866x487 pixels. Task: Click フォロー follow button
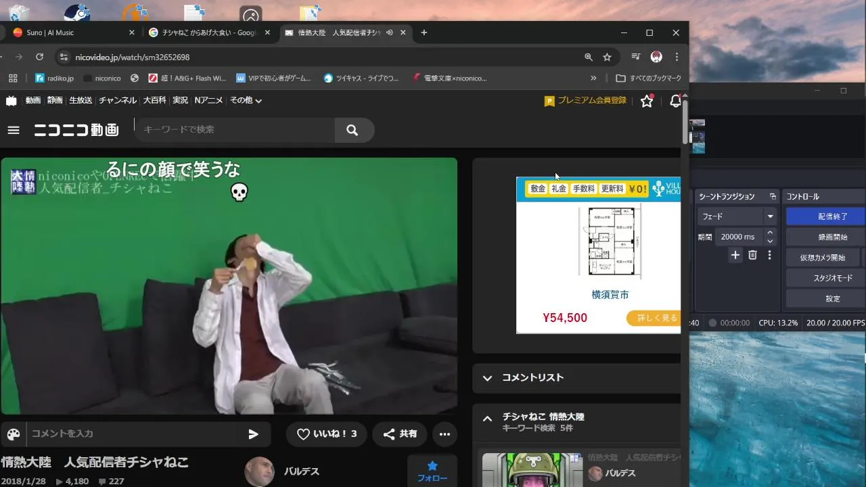pos(432,471)
